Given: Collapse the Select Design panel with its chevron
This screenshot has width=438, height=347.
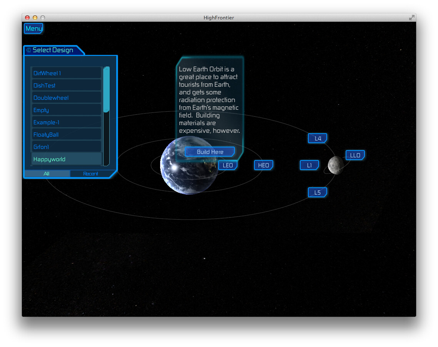Looking at the screenshot, I should (x=28, y=50).
